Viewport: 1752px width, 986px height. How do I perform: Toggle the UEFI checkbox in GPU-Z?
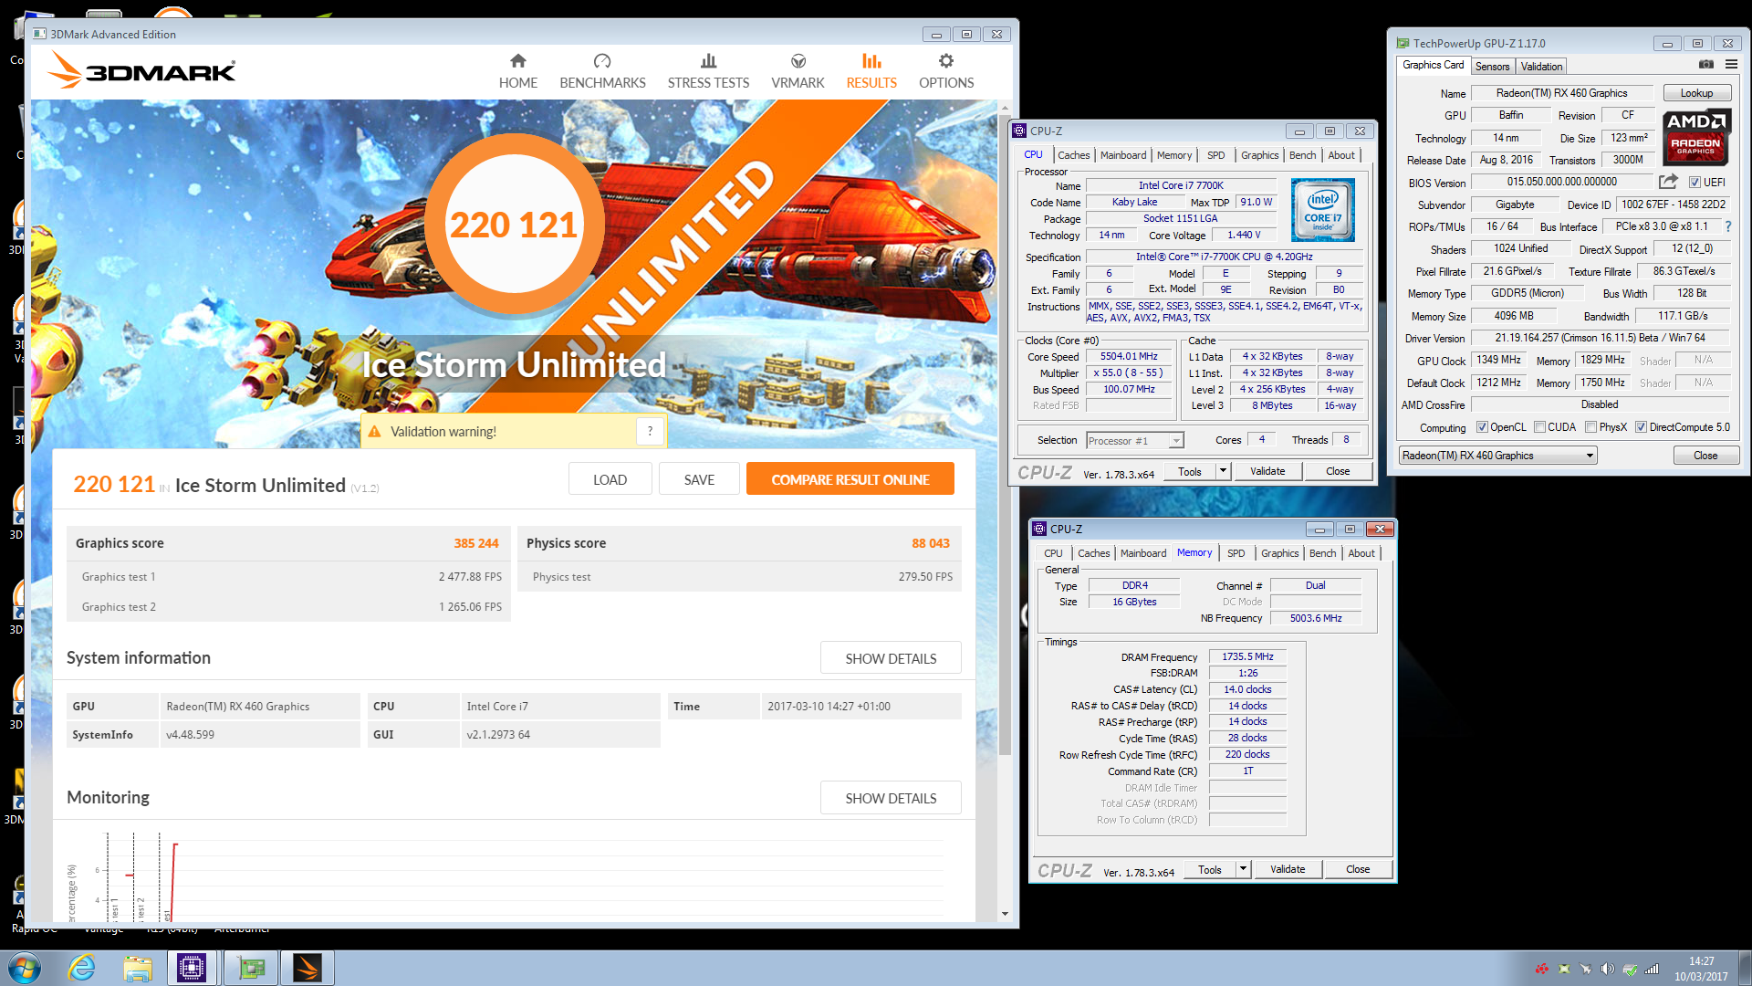pos(1695,183)
